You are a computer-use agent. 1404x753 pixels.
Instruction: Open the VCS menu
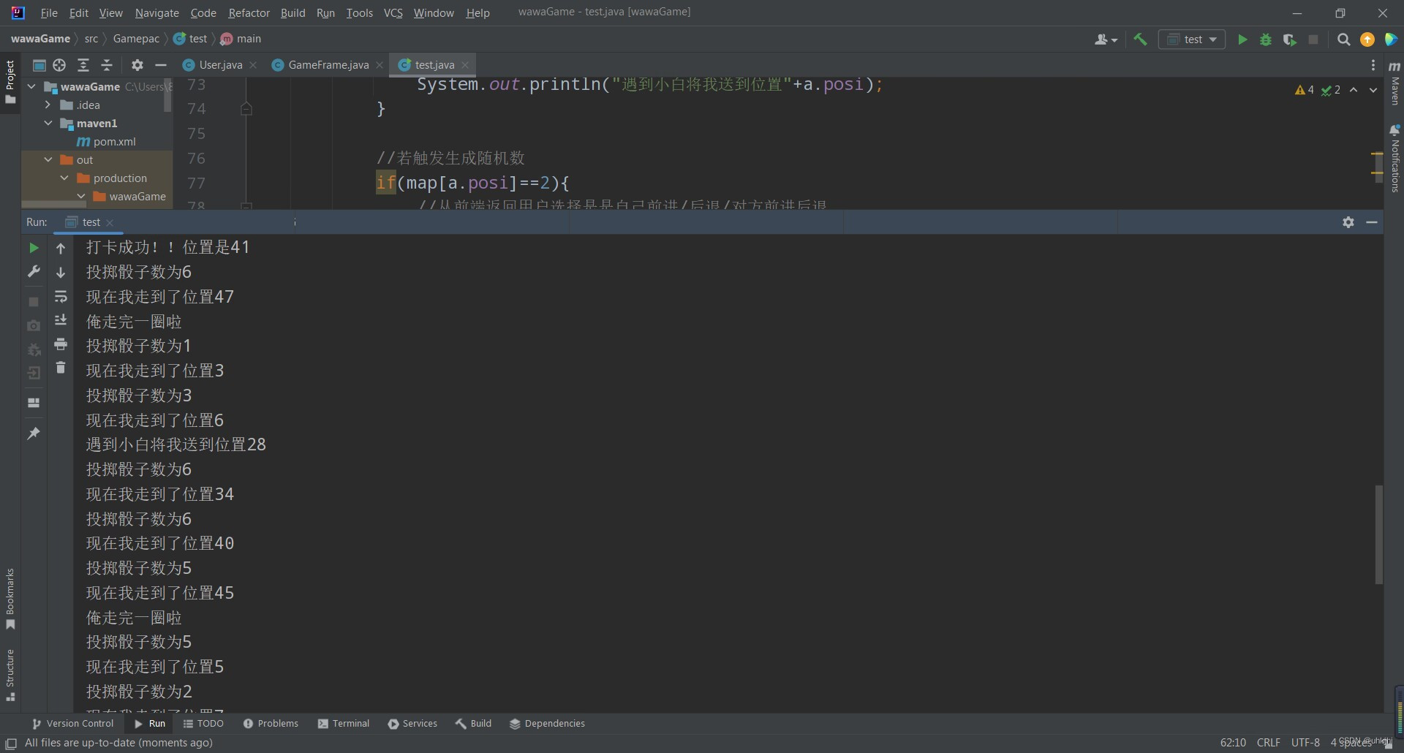click(393, 13)
